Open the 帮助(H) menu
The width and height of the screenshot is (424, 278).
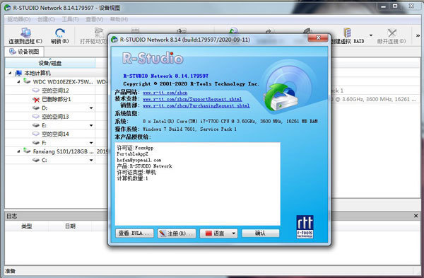[x=119, y=19]
